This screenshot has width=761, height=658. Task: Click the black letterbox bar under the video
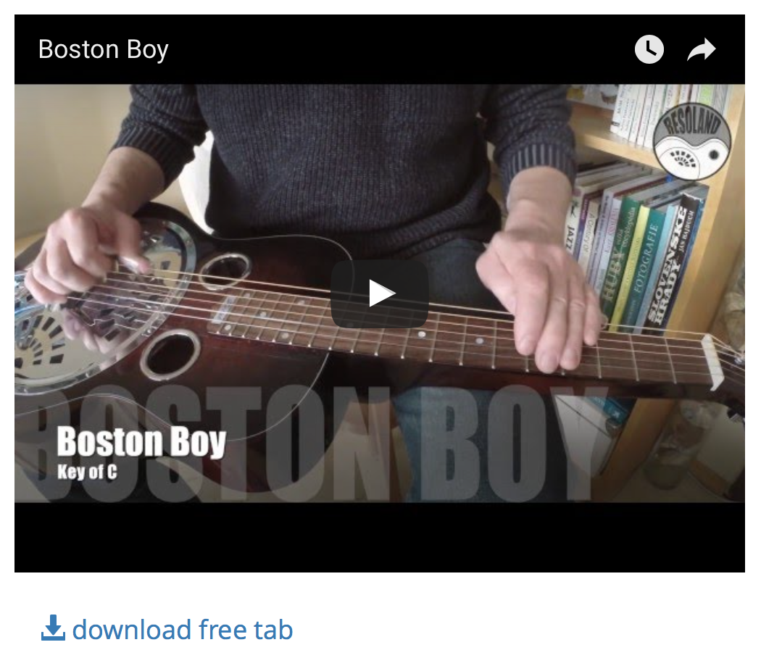[380, 537]
